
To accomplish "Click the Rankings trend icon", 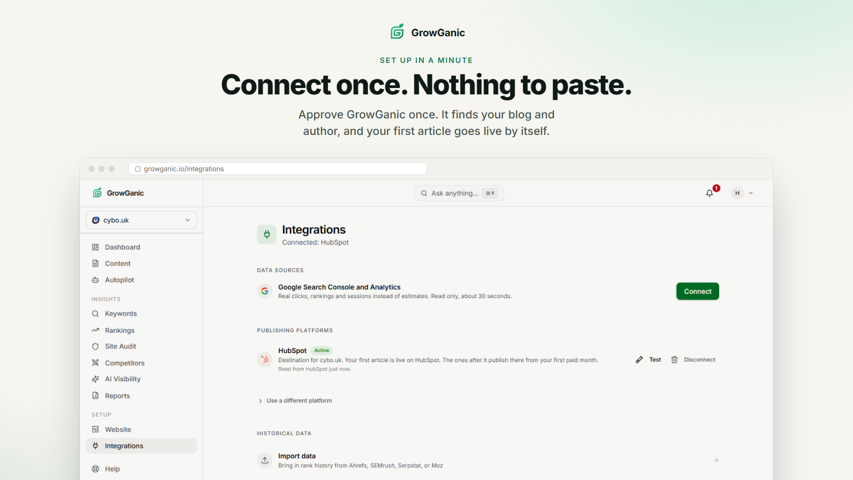I will (95, 330).
